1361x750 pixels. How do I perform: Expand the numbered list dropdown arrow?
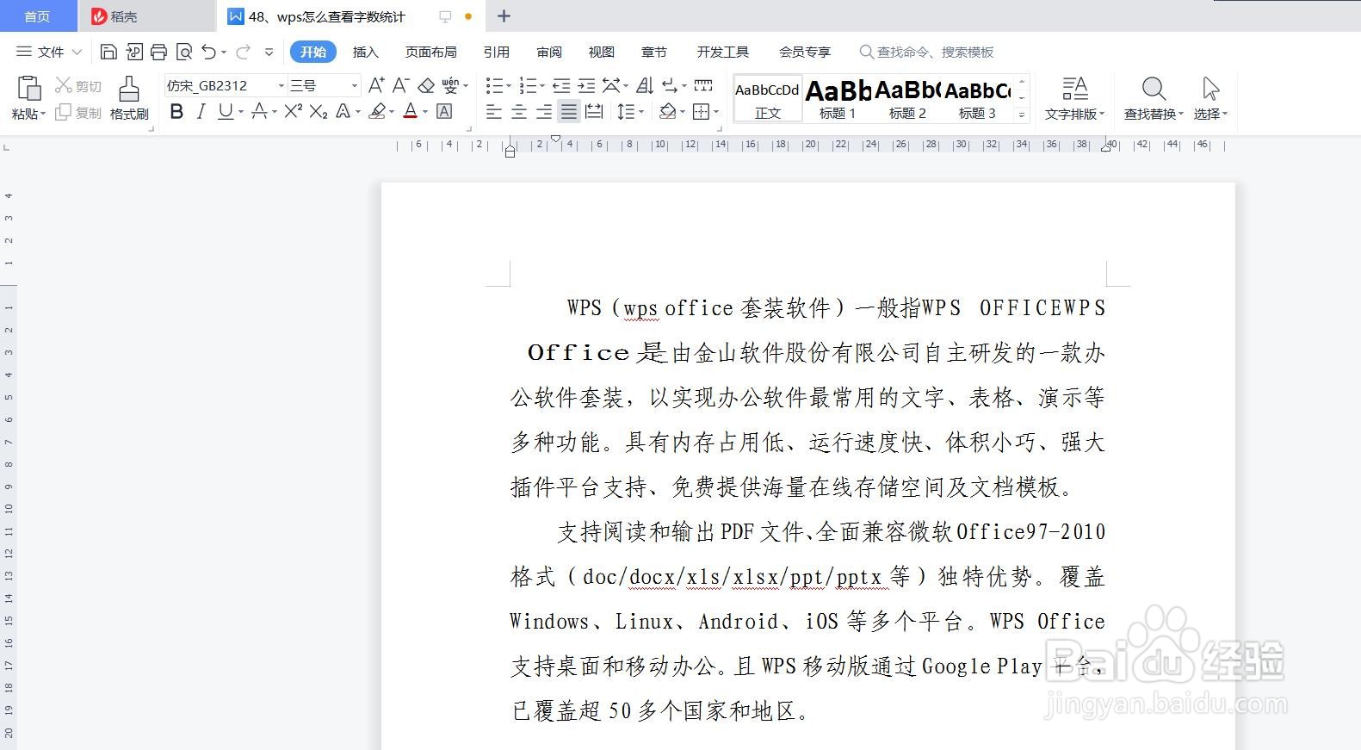542,86
